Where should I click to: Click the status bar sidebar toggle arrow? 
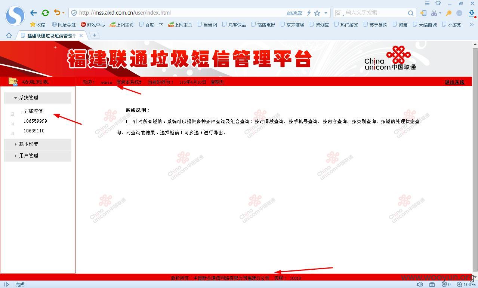[x=6, y=285]
